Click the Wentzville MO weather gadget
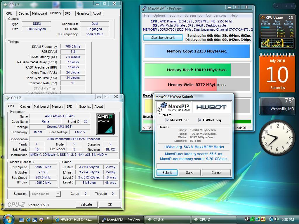 [x=277, y=106]
